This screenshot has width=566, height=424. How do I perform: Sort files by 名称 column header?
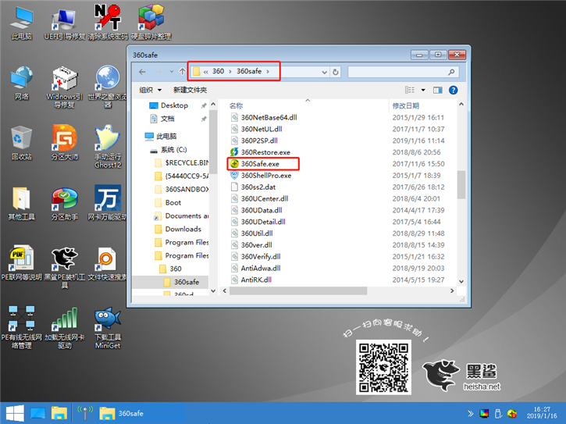click(237, 105)
